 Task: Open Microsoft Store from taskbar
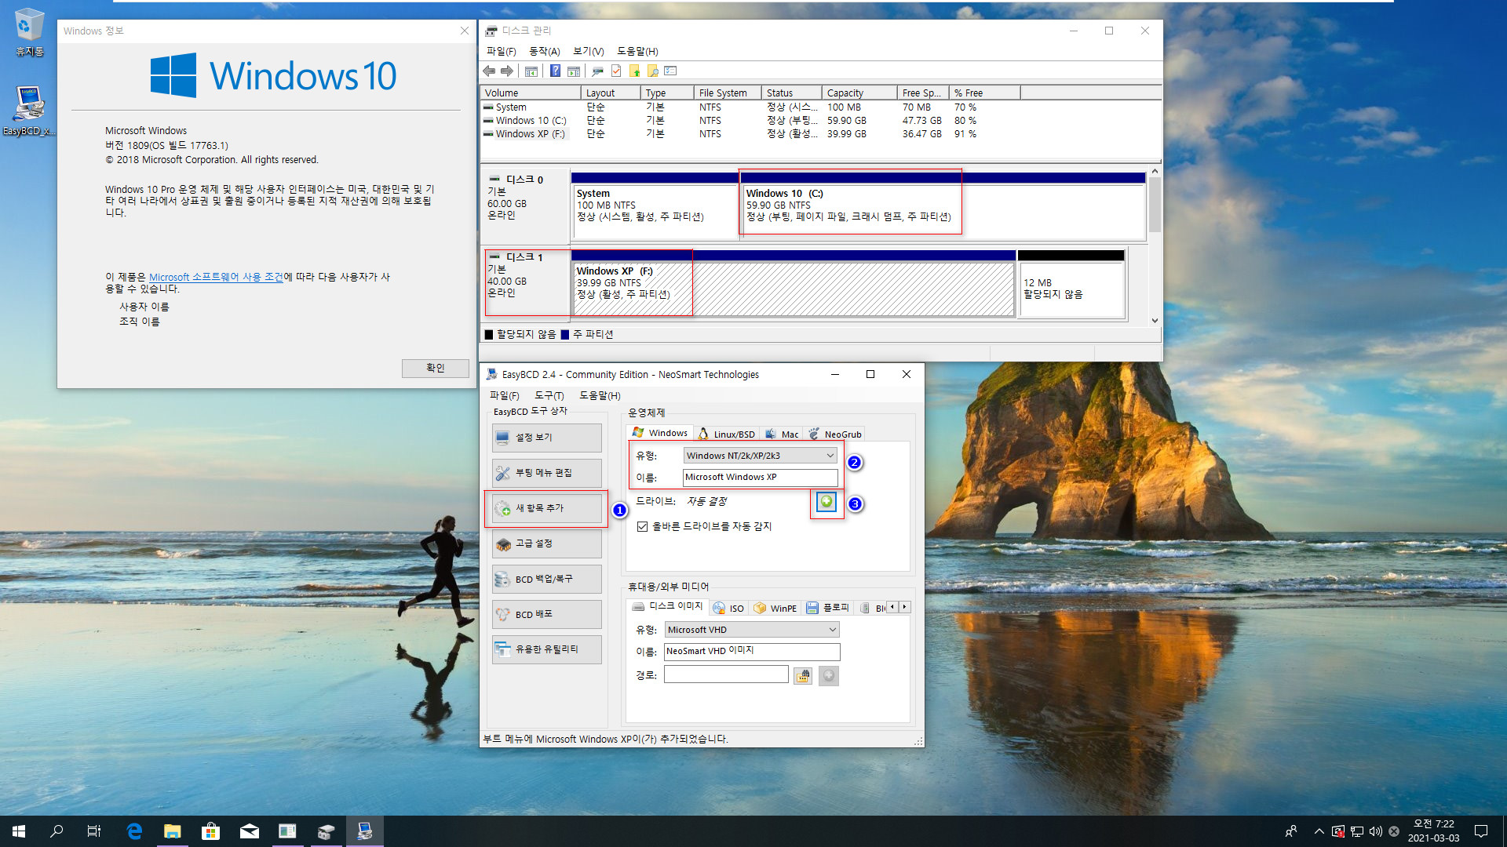210,831
